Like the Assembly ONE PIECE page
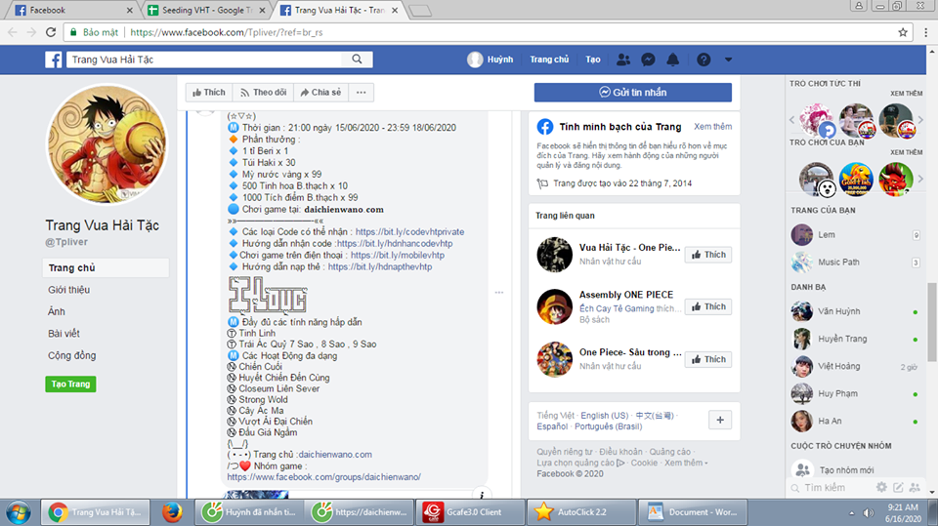This screenshot has width=938, height=526. (708, 306)
